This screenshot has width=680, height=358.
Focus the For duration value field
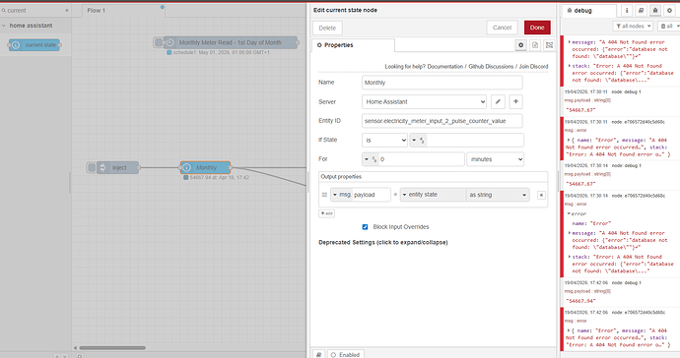(x=422, y=159)
